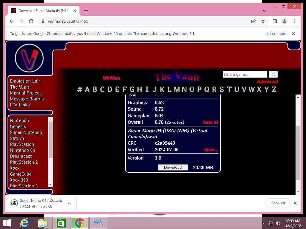Click the share page icon
Screen dimensions: 306x229
253,21
